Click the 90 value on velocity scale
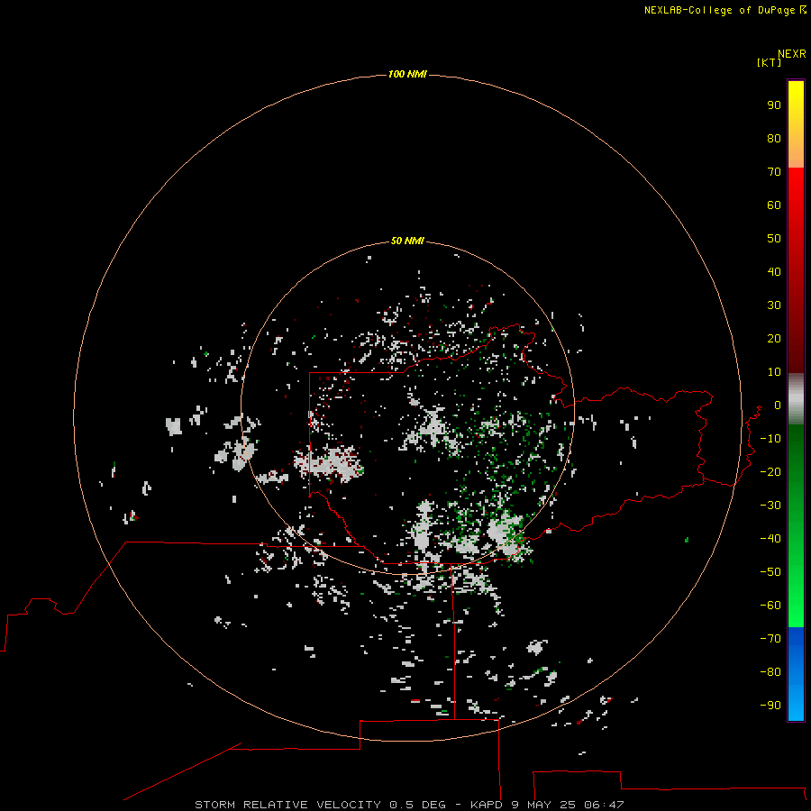 [x=774, y=105]
